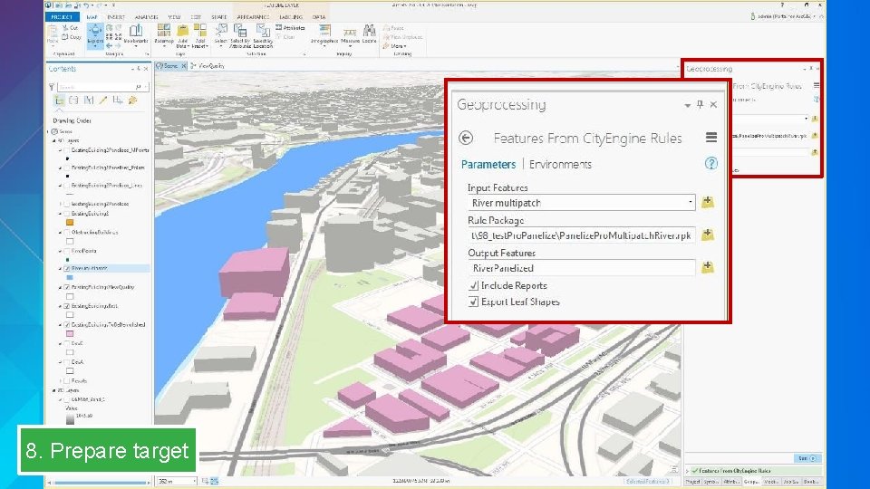Switch to the ANALYSIS ribbon tab
Image resolution: width=870 pixels, height=489 pixels.
pos(147,17)
